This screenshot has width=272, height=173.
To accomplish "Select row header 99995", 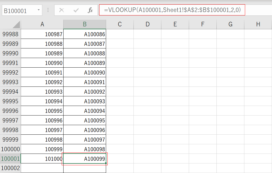I will point(10,101).
